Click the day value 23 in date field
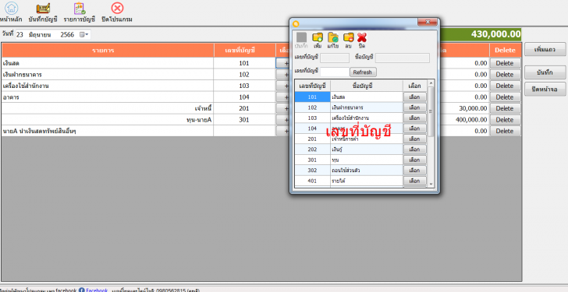Image resolution: width=568 pixels, height=292 pixels. [x=20, y=35]
